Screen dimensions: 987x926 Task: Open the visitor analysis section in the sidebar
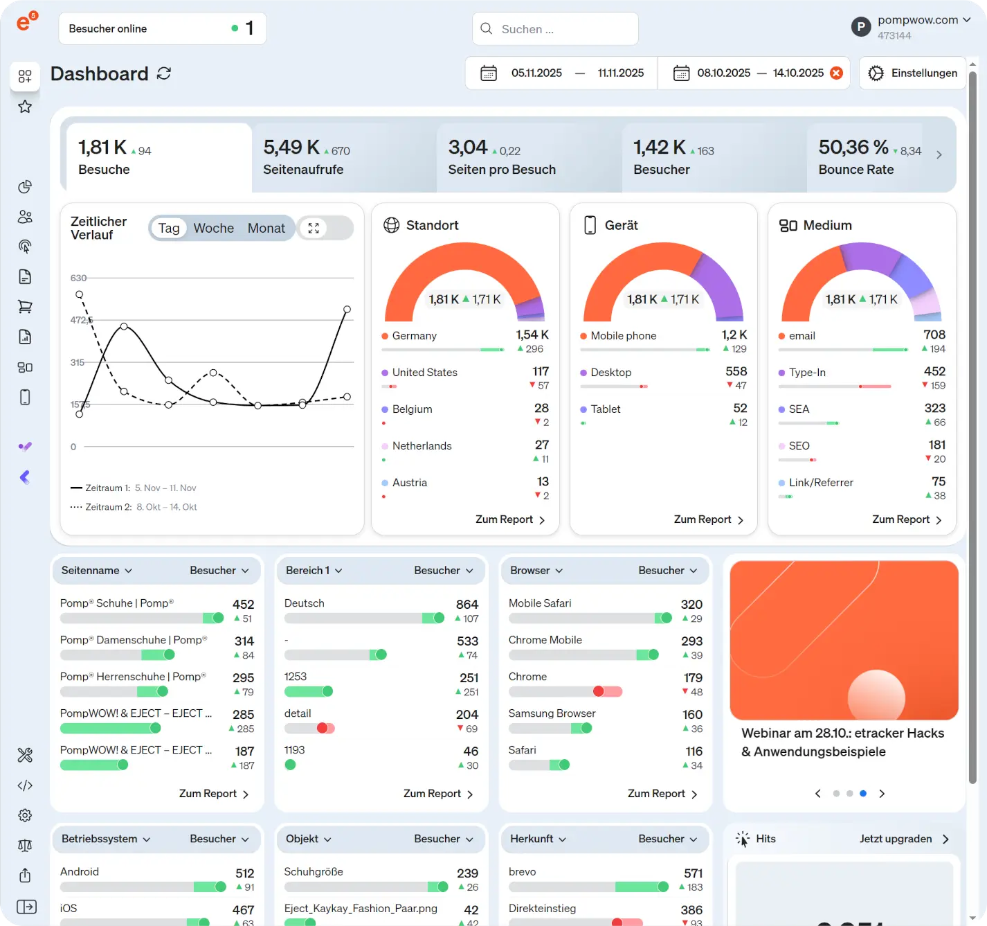pos(25,216)
